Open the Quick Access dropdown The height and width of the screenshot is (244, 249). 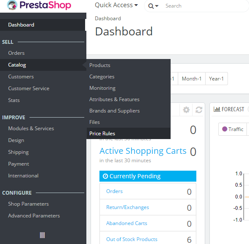[x=116, y=5]
